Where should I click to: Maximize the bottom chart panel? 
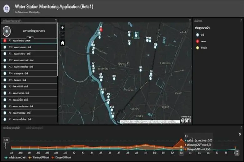pyautogui.click(x=241, y=127)
